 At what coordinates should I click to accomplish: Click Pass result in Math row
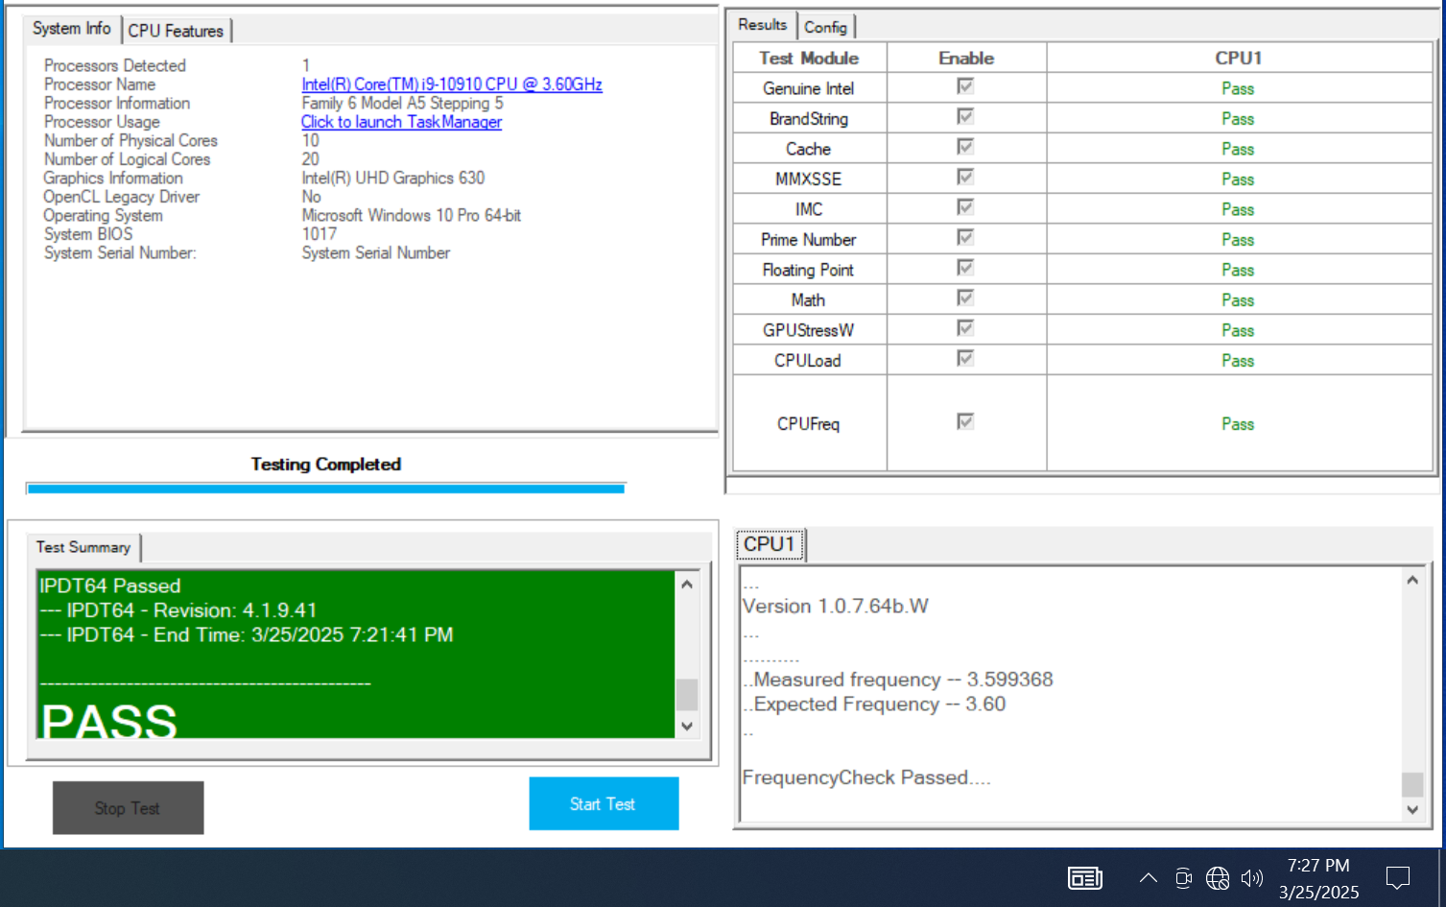coord(1238,300)
